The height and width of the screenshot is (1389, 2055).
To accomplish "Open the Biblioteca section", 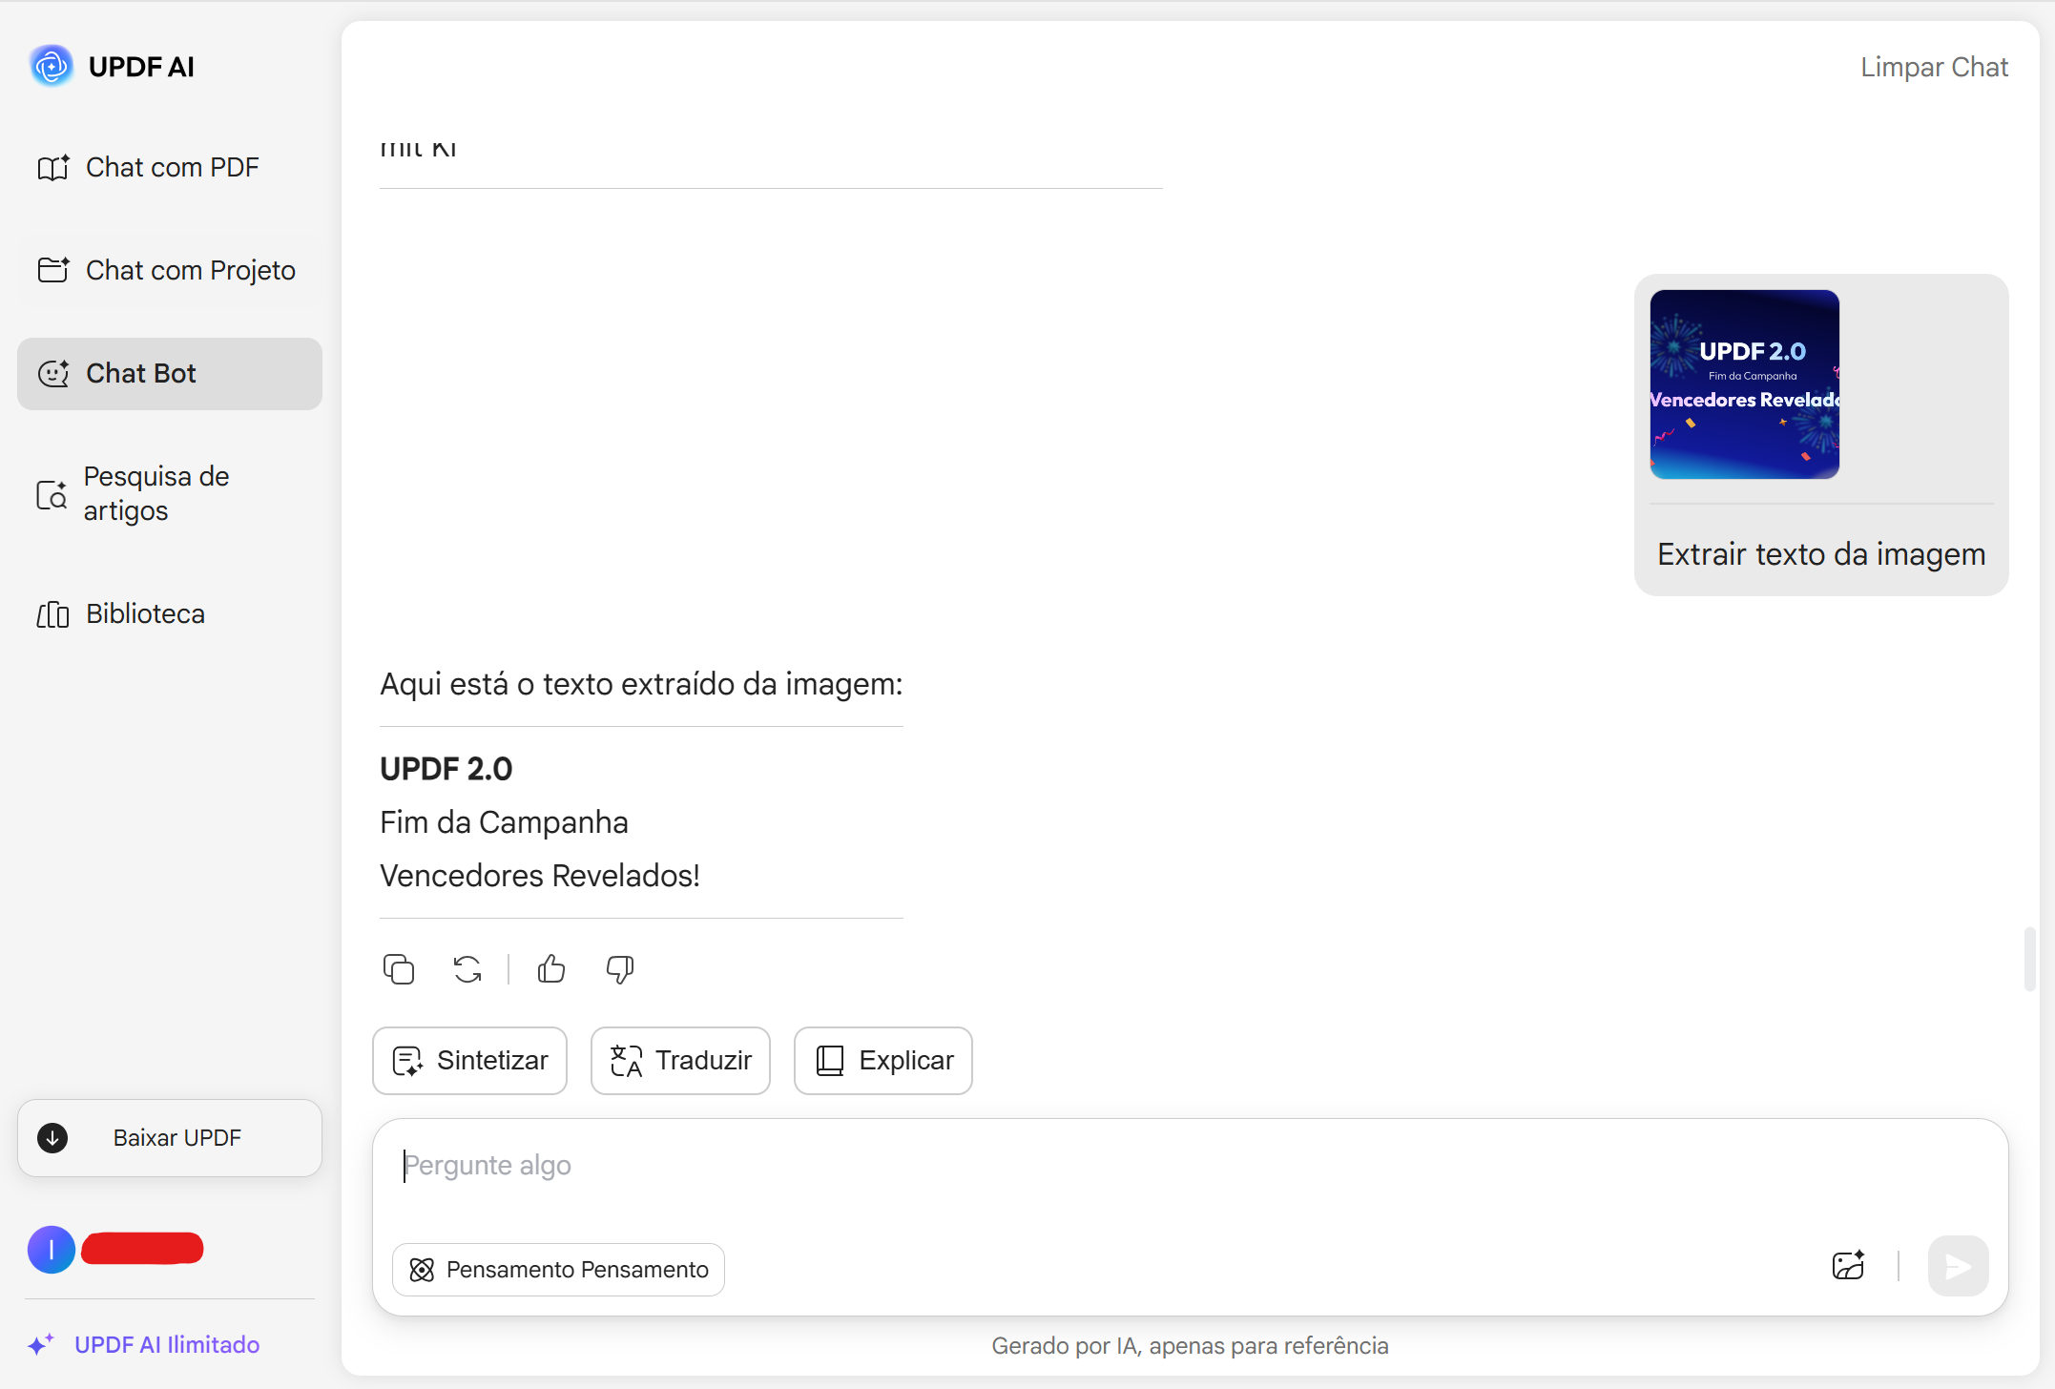I will click(x=170, y=613).
